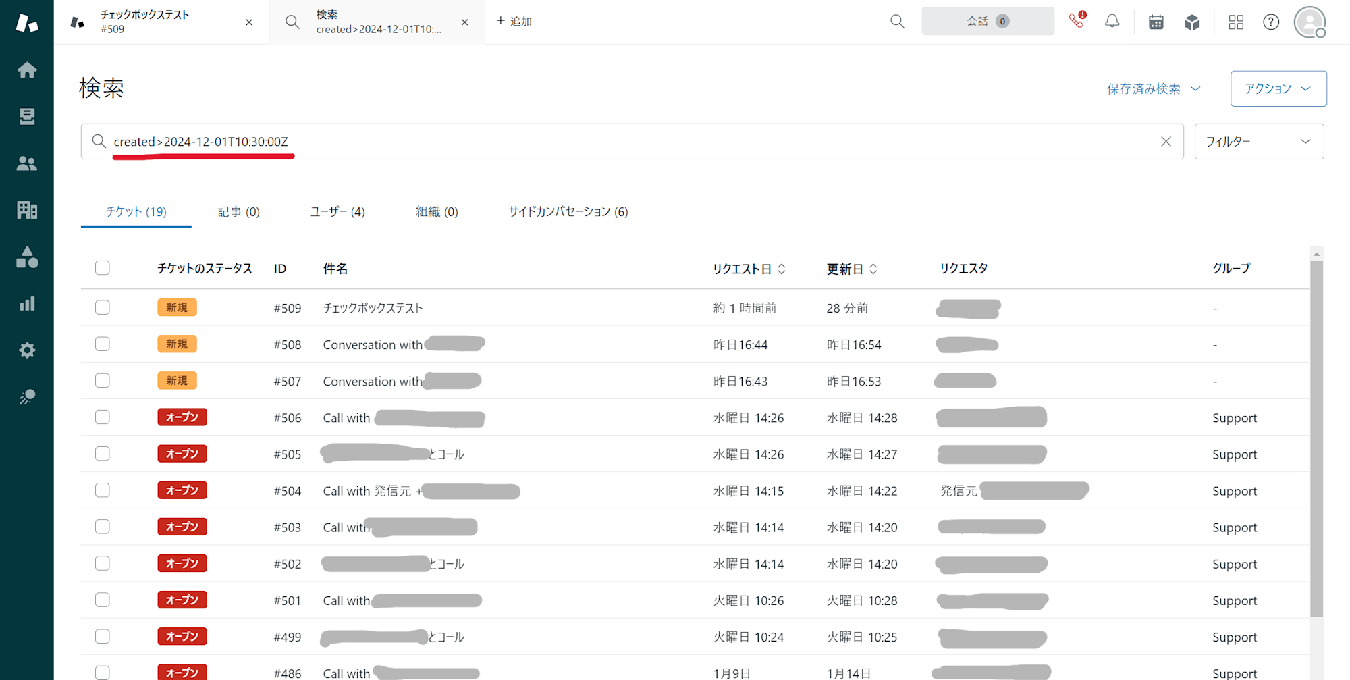
Task: Open the アクション dropdown
Action: pyautogui.click(x=1278, y=88)
